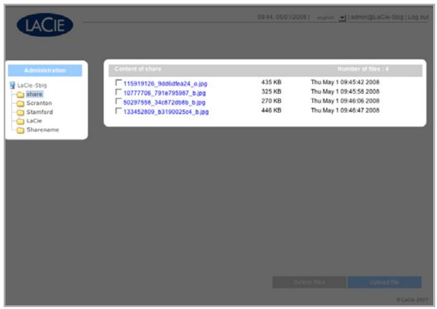Click the Log out link
The width and height of the screenshot is (437, 309).
[419, 17]
